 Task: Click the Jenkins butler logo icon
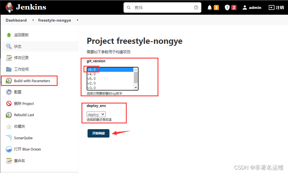point(9,7)
